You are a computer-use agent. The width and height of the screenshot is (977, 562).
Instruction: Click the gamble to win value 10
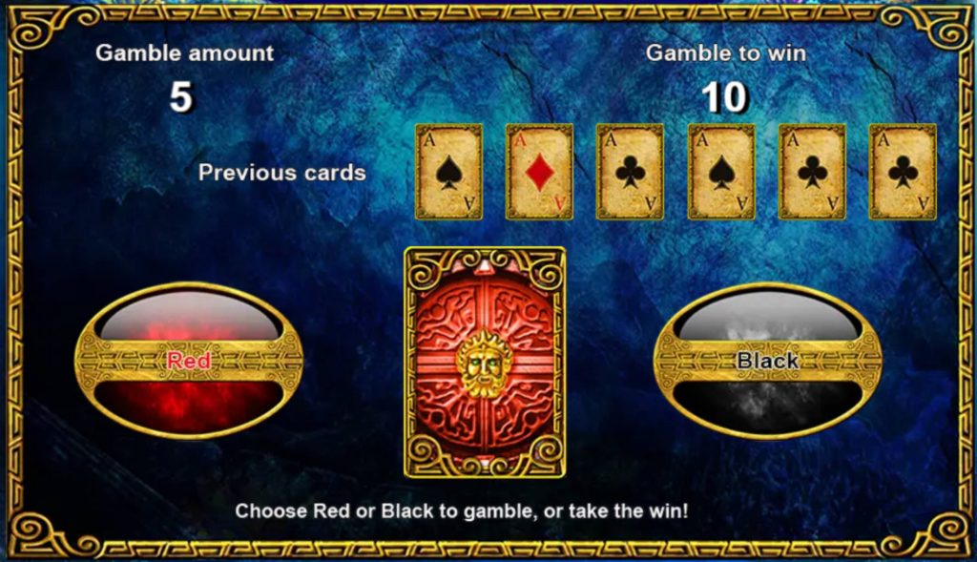(x=724, y=97)
